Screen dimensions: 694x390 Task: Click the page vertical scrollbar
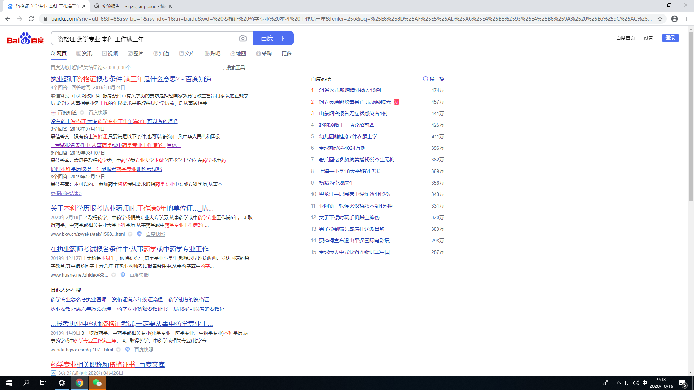coord(691,116)
